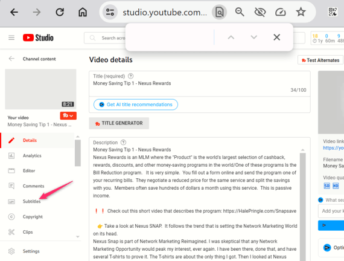Viewport: 344px width, 261px height.
Task: Click the browser forward arrow
Action: [x=37, y=12]
